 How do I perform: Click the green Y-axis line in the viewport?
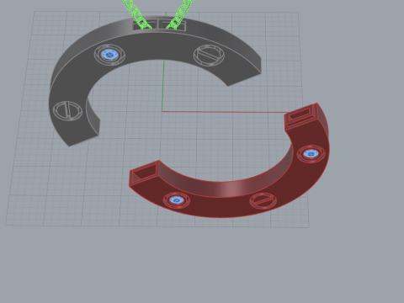click(163, 86)
